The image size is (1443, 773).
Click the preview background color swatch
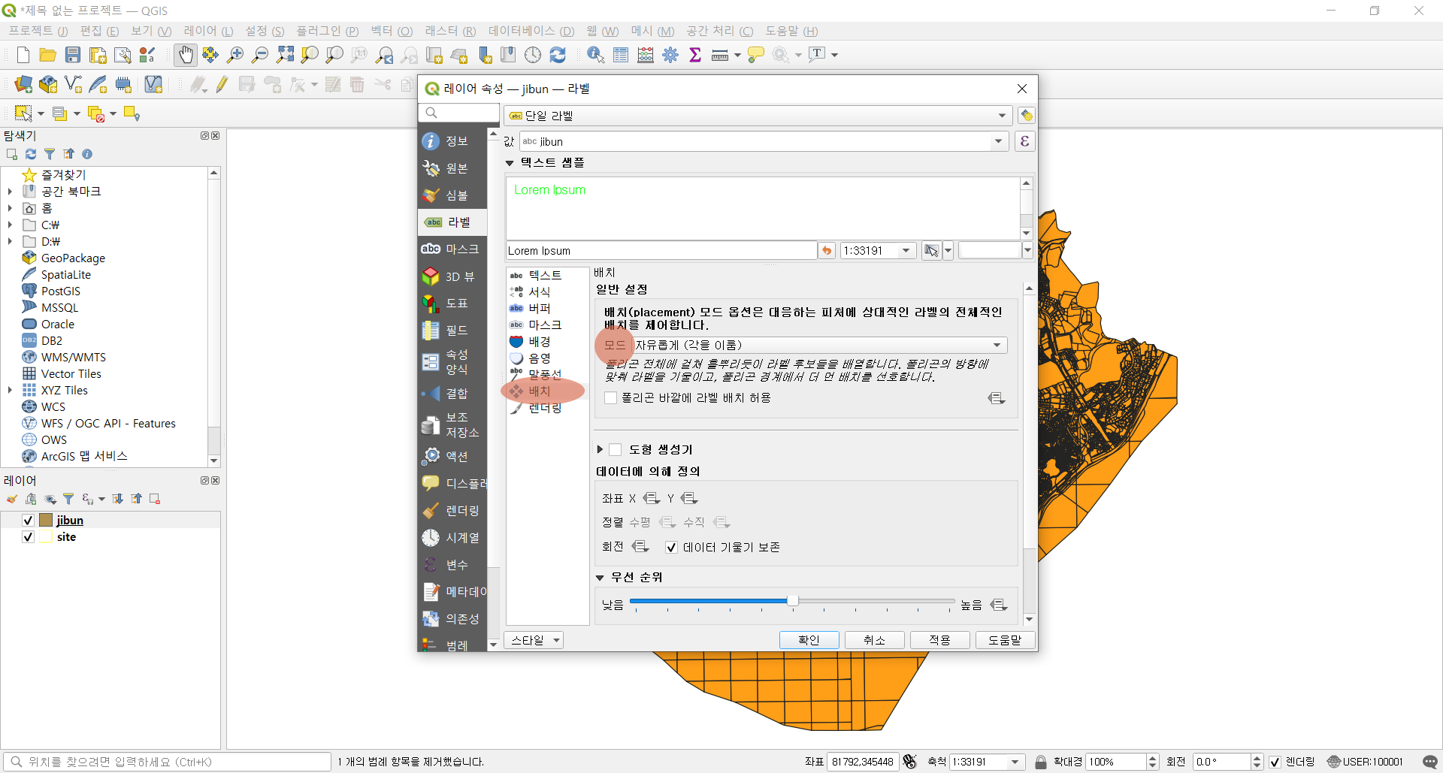pos(989,250)
